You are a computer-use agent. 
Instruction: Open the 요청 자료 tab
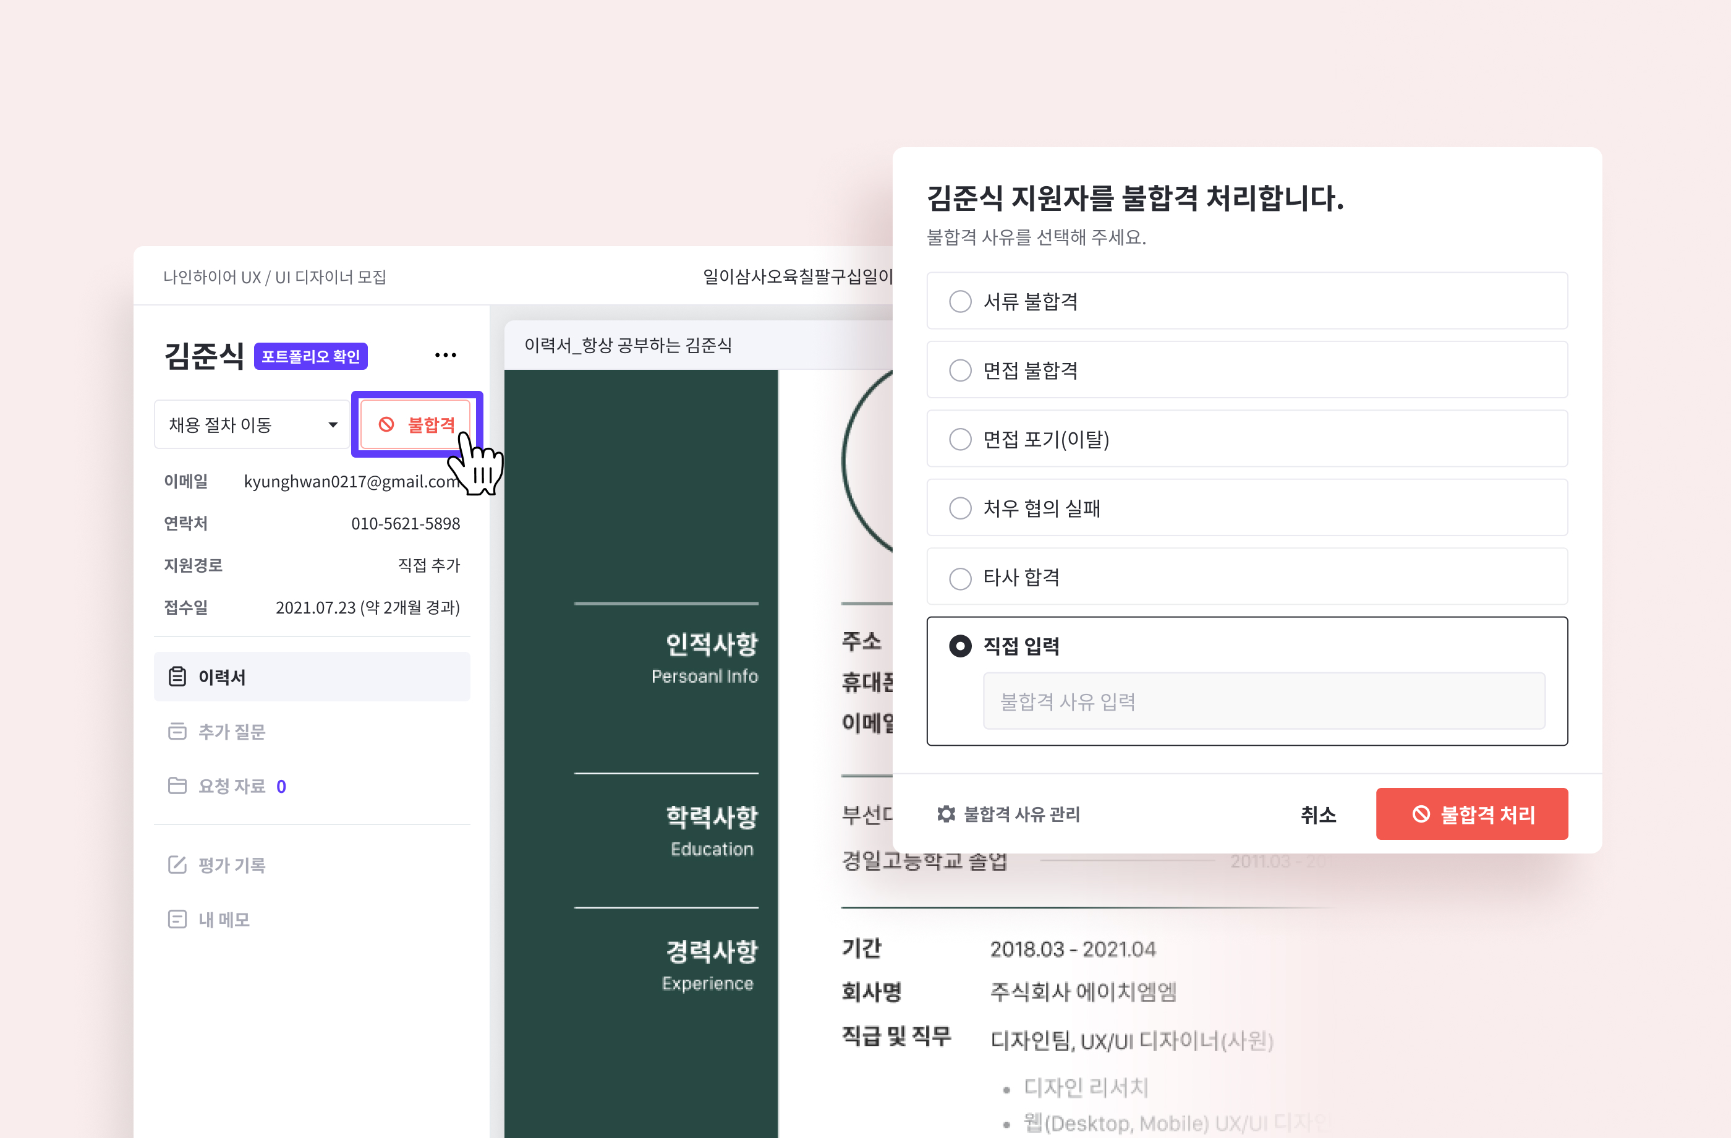[312, 786]
